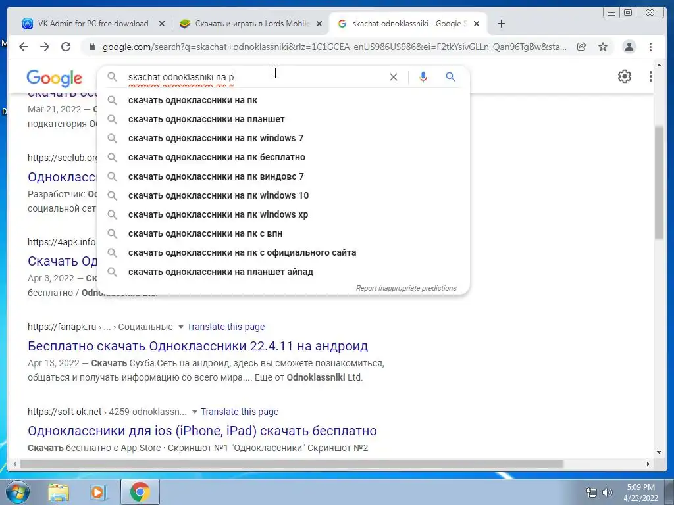The height and width of the screenshot is (505, 674).
Task: Open the Chrome profile avatar menu
Action: click(x=629, y=47)
